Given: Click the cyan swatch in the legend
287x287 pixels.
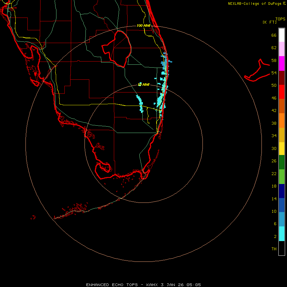Looking at the screenshot, I should 282,234.
